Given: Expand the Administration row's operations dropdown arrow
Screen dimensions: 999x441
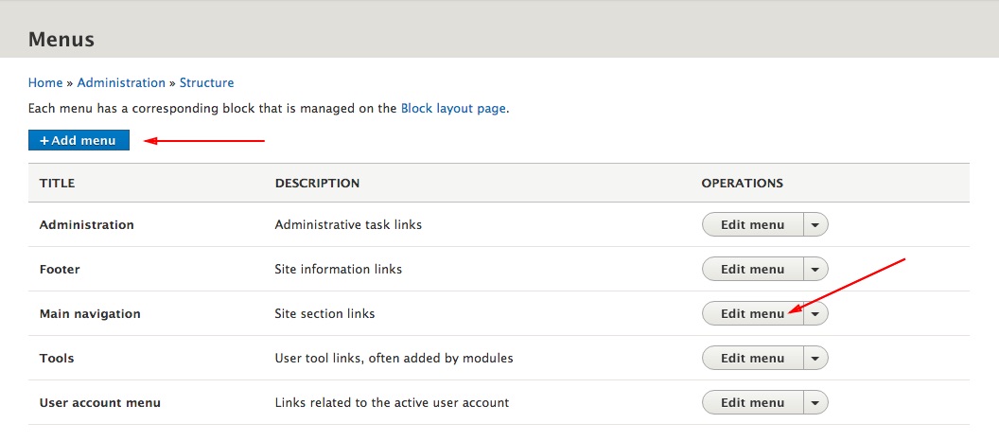Looking at the screenshot, I should click(815, 224).
